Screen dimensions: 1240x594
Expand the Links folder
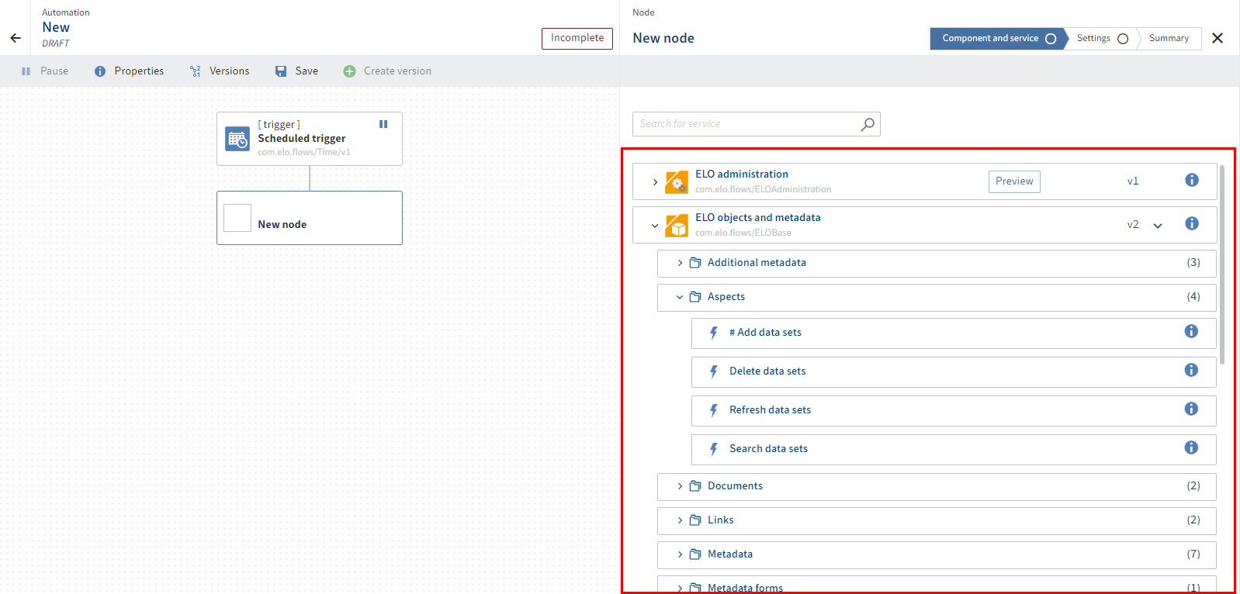tap(681, 520)
